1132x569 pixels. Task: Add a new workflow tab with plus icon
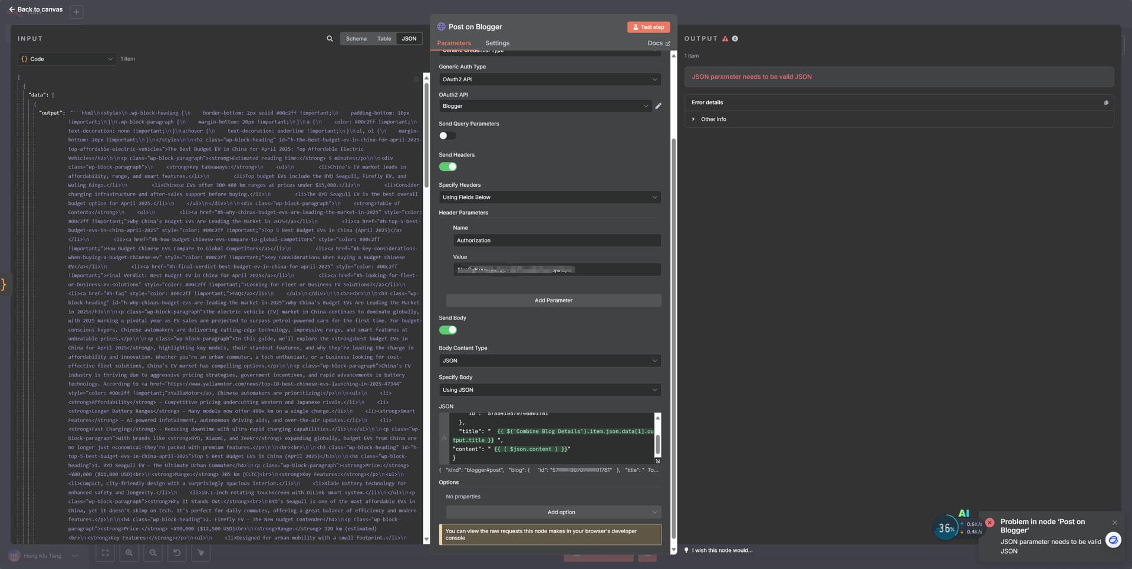(76, 11)
